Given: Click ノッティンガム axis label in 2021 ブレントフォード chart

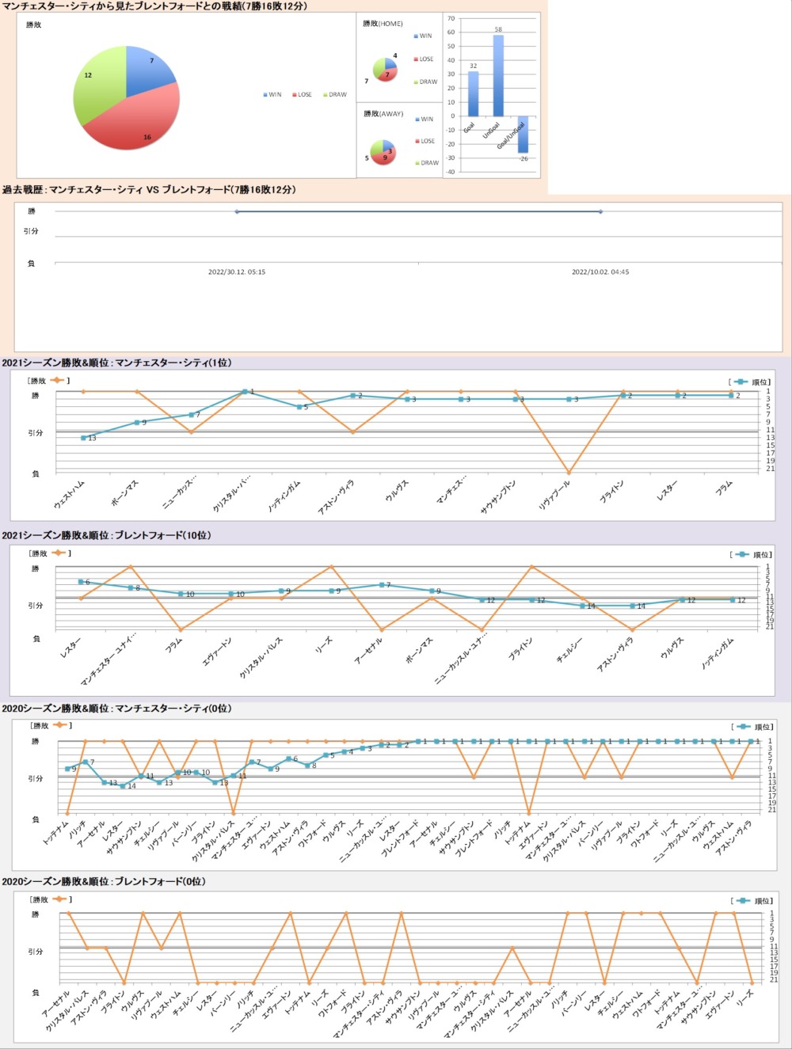Looking at the screenshot, I should tap(718, 655).
